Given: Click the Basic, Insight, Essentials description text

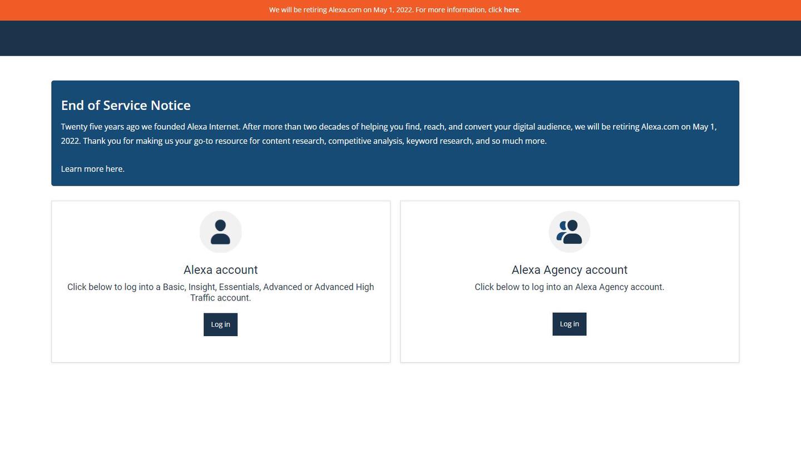Looking at the screenshot, I should (x=220, y=287).
